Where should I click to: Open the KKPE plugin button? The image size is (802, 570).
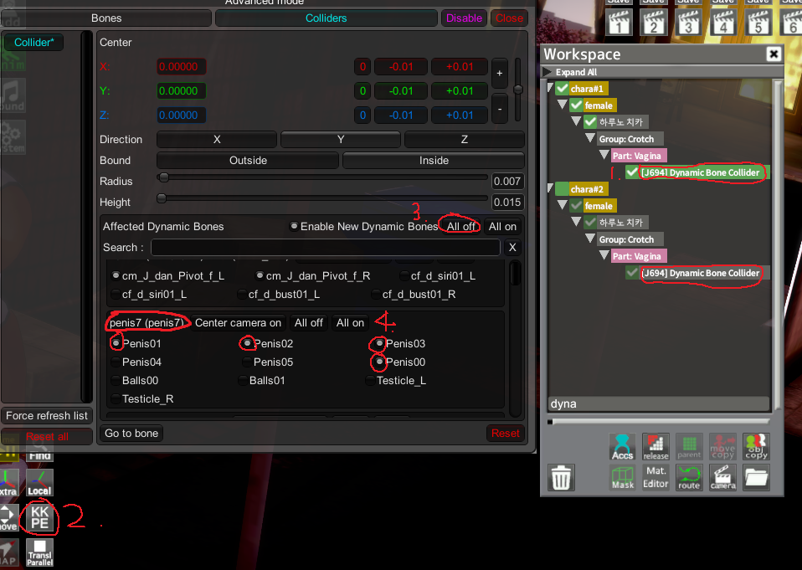[39, 518]
